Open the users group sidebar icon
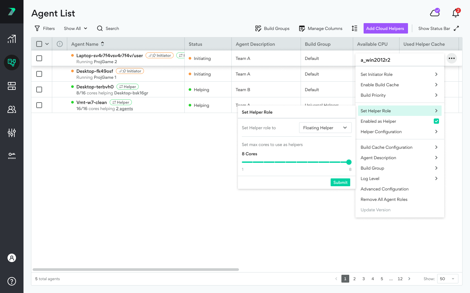 [12, 109]
